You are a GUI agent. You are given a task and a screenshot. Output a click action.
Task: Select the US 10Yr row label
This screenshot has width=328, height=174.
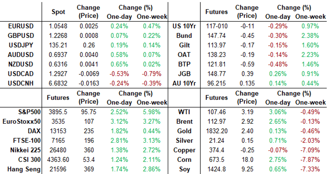[x=182, y=26]
